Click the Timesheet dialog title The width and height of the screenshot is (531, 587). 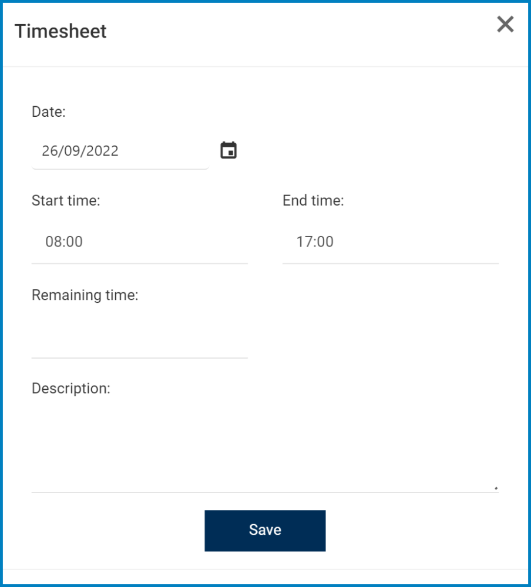(61, 31)
